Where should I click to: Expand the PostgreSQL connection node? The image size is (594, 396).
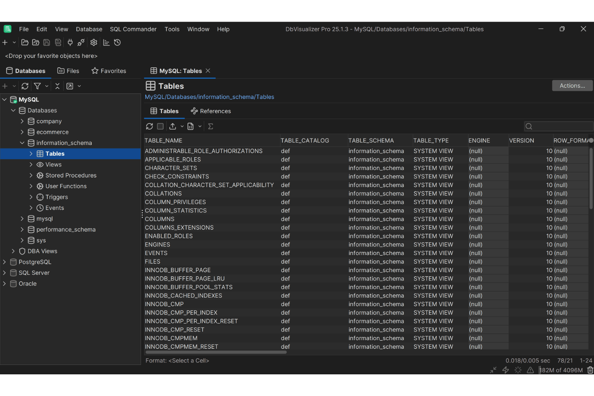coord(4,262)
